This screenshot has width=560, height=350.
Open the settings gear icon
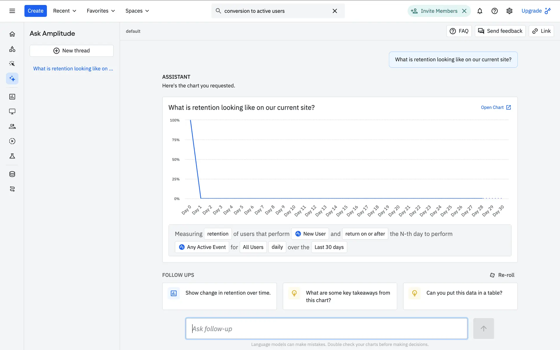click(x=509, y=11)
